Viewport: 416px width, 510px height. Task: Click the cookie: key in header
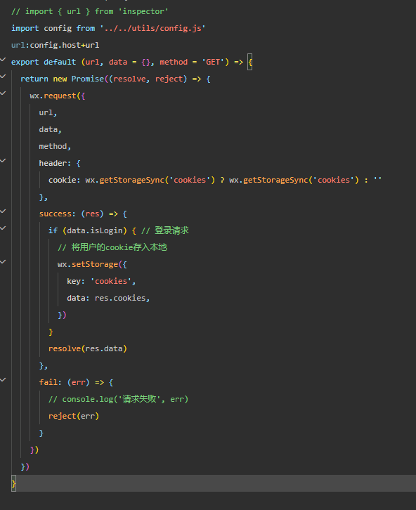click(65, 181)
